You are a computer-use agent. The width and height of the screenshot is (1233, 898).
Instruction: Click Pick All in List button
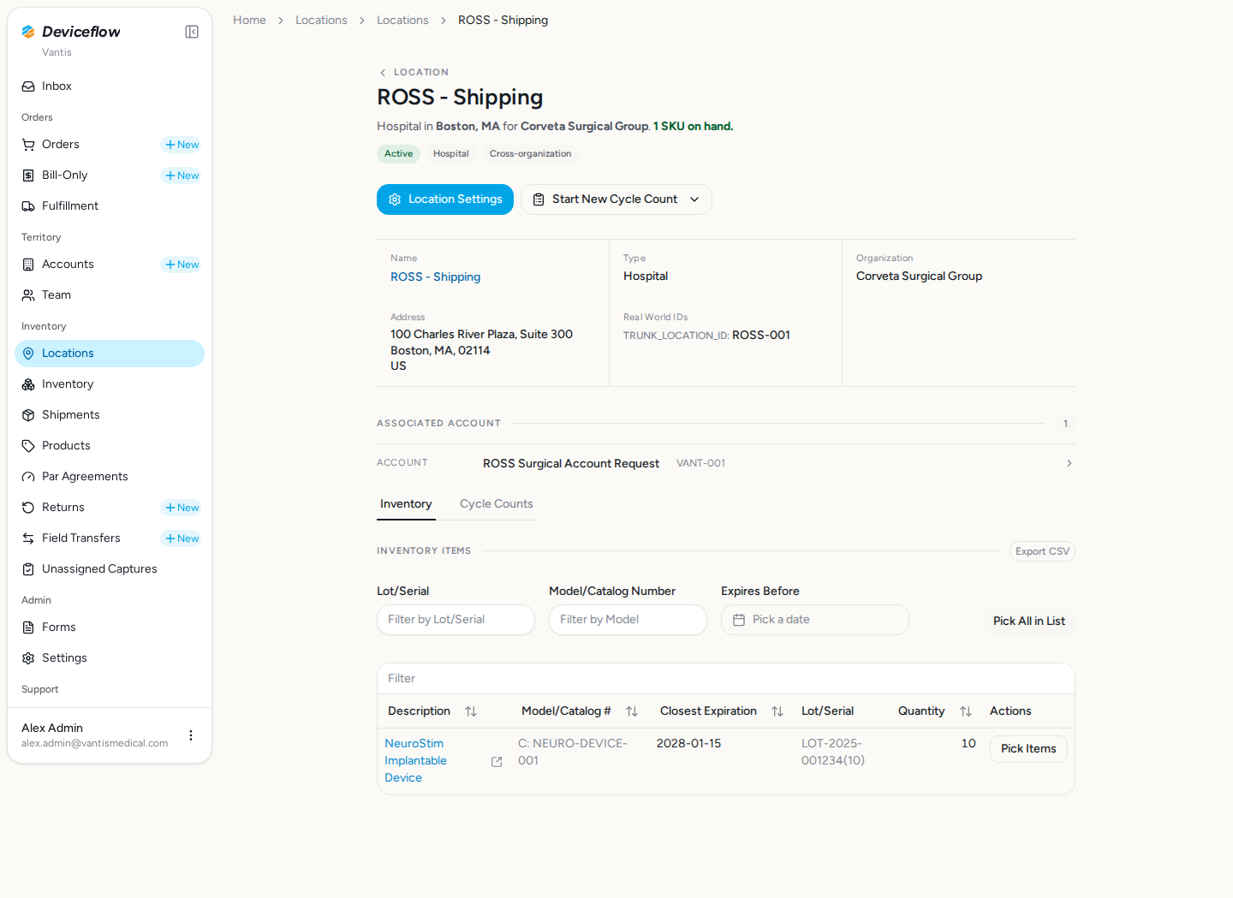pyautogui.click(x=1029, y=621)
